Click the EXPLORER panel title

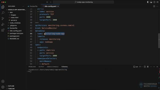(11, 6)
